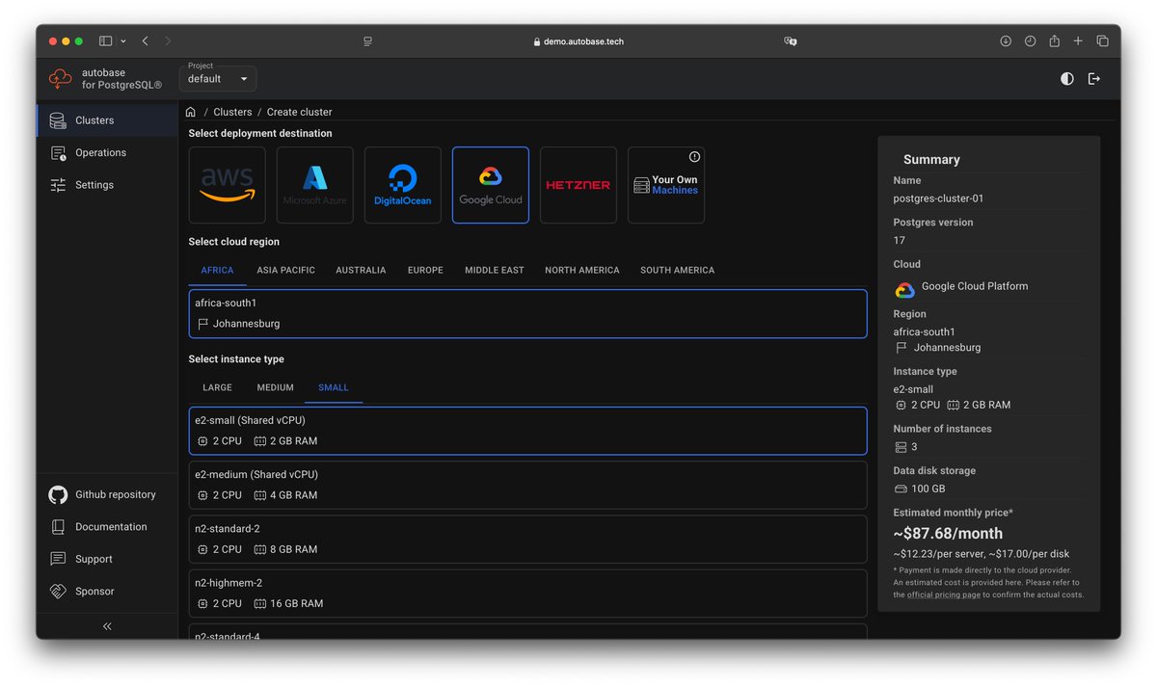Open Clusters in the sidebar
This screenshot has width=1157, height=687.
tap(107, 120)
